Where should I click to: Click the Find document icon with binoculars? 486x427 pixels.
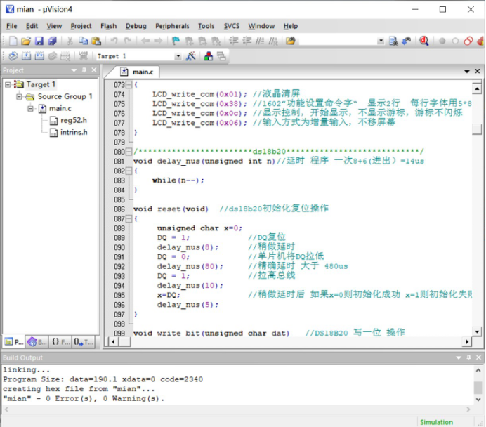tap(393, 41)
